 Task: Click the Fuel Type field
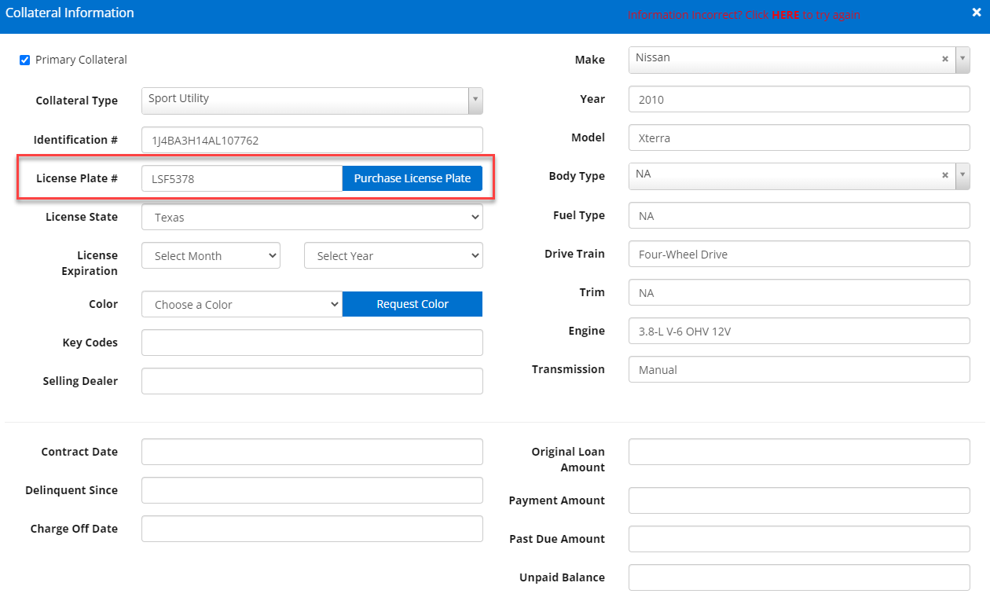[x=799, y=215]
